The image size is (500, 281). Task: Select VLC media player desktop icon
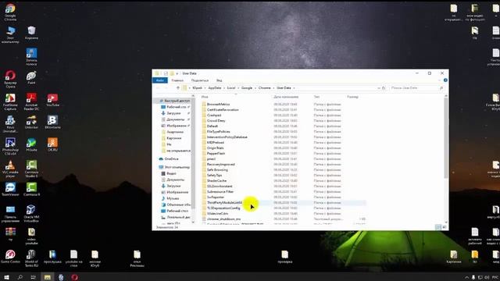tap(10, 169)
